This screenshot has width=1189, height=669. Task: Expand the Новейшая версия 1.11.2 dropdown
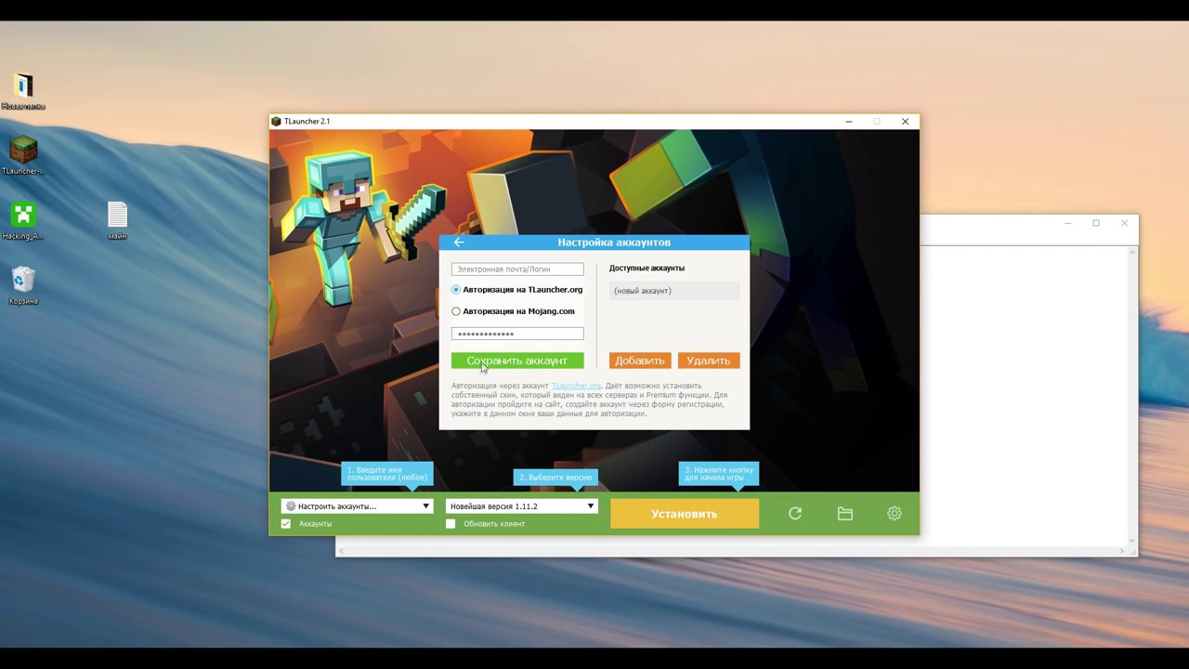[x=521, y=506]
